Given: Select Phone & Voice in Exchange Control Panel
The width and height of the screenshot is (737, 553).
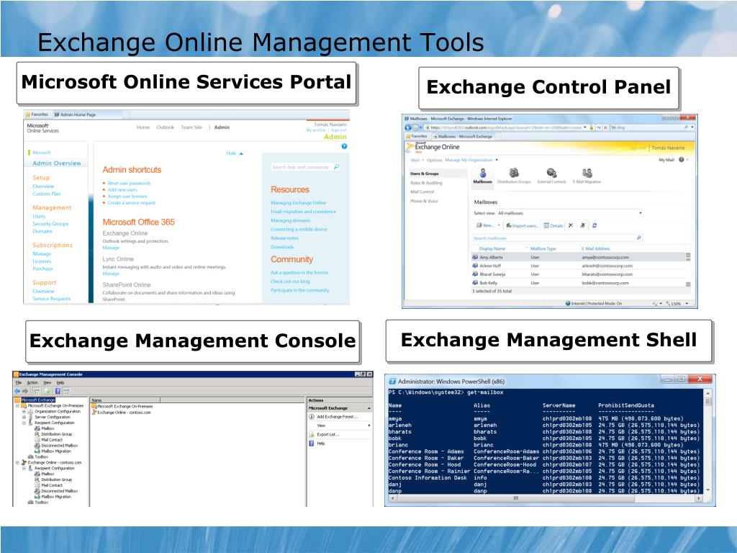Looking at the screenshot, I should [424, 201].
